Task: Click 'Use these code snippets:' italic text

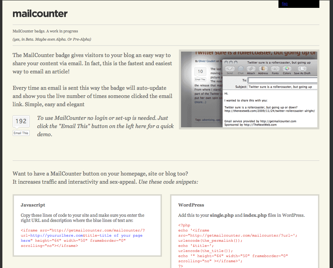Action: pyautogui.click(x=168, y=182)
